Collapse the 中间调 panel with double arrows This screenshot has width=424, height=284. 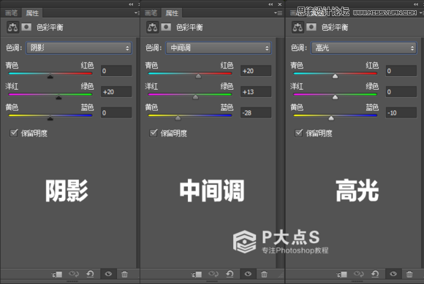coord(270,4)
